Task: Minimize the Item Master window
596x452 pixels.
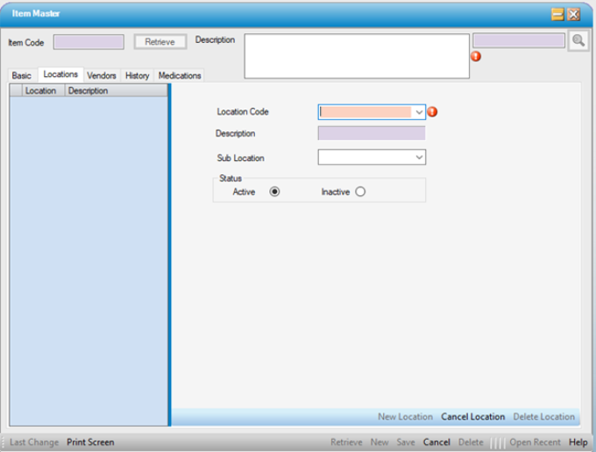Action: tap(557, 14)
